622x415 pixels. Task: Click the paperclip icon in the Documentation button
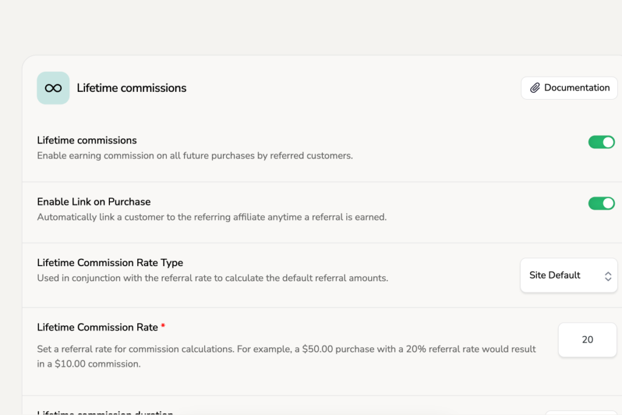click(x=535, y=87)
